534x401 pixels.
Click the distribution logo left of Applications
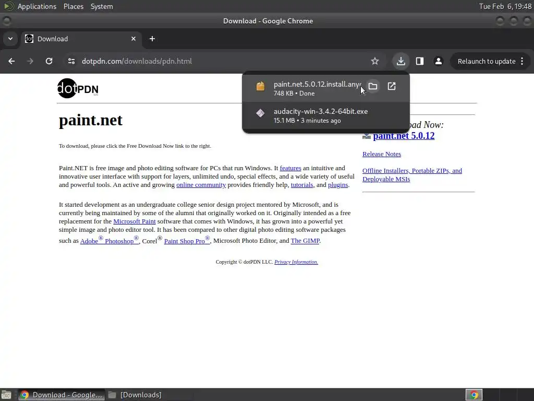click(8, 6)
